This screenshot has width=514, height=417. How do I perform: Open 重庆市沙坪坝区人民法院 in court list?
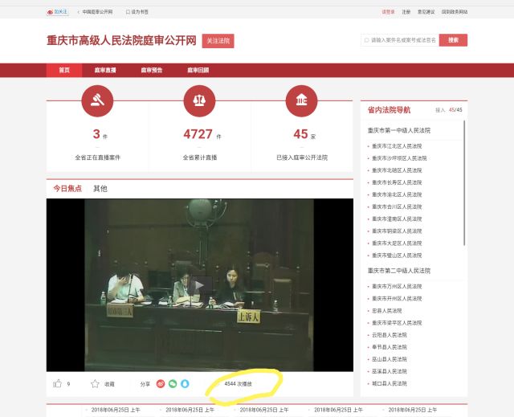[399, 158]
